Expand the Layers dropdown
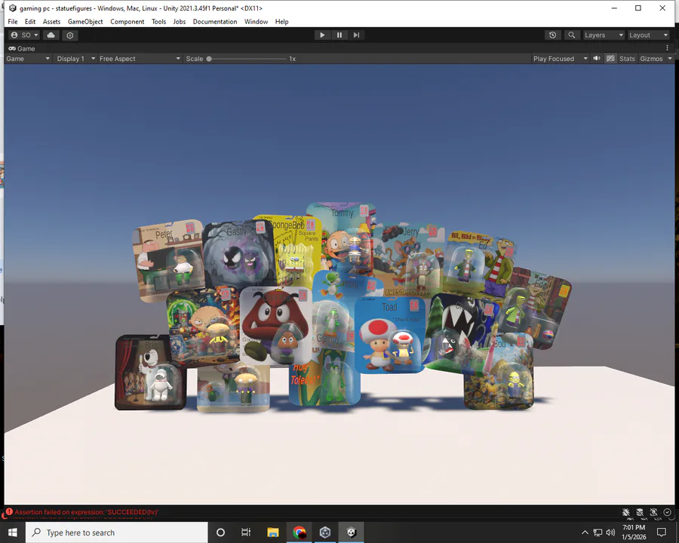679x543 pixels. [604, 35]
